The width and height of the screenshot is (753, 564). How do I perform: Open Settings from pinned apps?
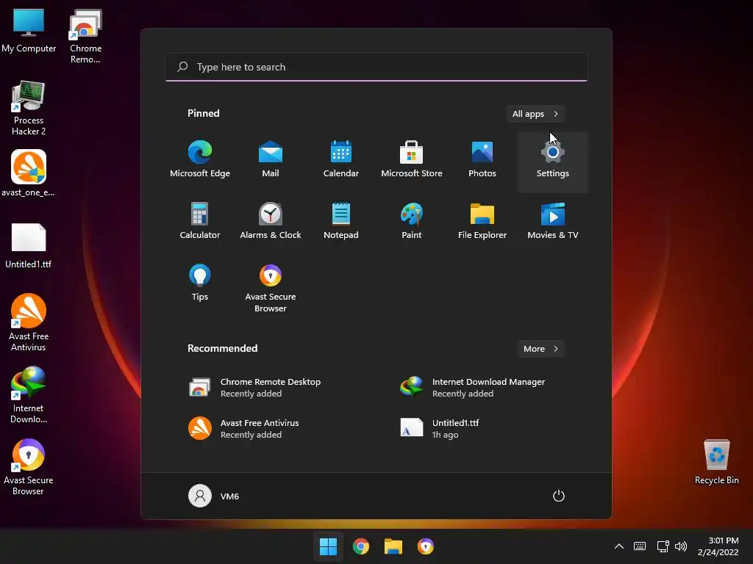[553, 161]
